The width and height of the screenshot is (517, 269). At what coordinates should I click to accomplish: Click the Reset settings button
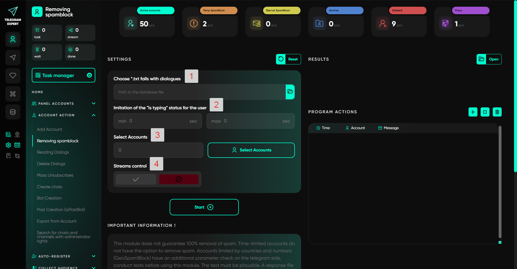(x=288, y=59)
